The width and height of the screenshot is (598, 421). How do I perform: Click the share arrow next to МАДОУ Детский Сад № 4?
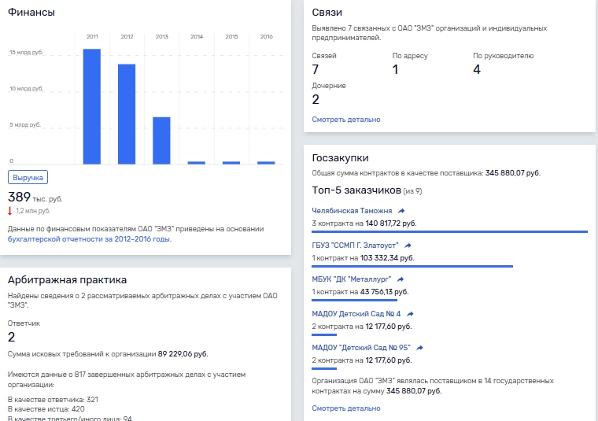tap(410, 314)
